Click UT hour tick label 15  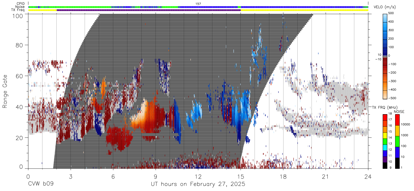[x=241, y=177]
